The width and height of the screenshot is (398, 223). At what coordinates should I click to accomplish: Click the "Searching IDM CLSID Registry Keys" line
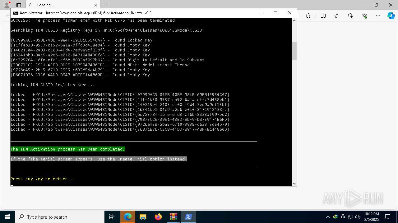pyautogui.click(x=106, y=30)
